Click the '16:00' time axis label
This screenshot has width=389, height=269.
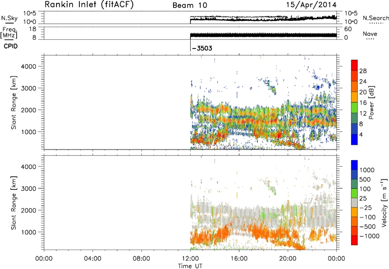click(x=239, y=259)
